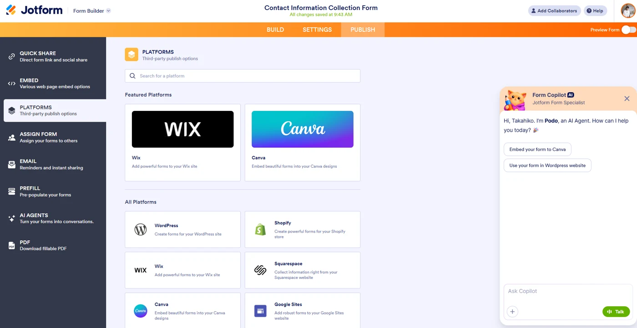Click the Jotform logo
Screen dimensions: 637x328
click(x=34, y=10)
